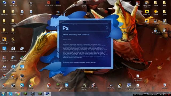
Task: Click the Photoshop taskbar button
Action: click(47, 94)
